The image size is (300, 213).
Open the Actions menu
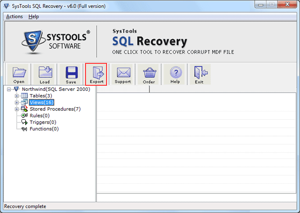(14, 17)
